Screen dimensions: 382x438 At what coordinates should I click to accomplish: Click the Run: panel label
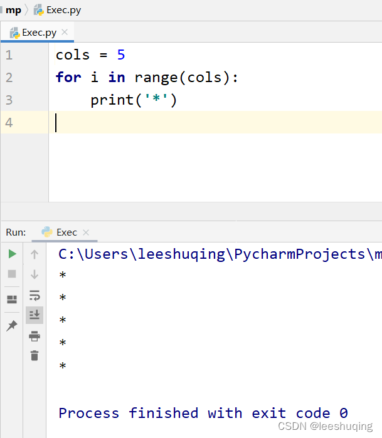(x=16, y=232)
